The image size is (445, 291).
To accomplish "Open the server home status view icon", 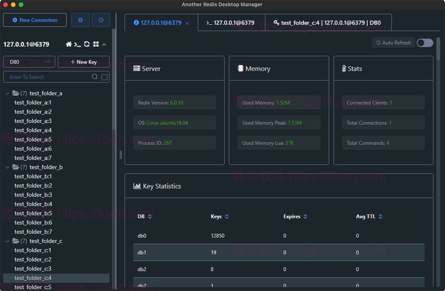I will (x=69, y=44).
